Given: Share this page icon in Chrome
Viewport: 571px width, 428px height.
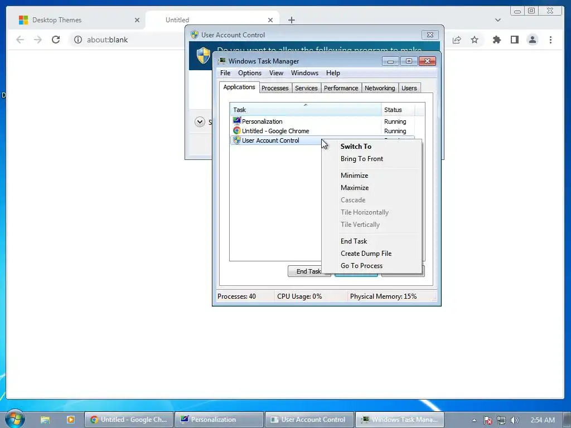Looking at the screenshot, I should [x=457, y=40].
